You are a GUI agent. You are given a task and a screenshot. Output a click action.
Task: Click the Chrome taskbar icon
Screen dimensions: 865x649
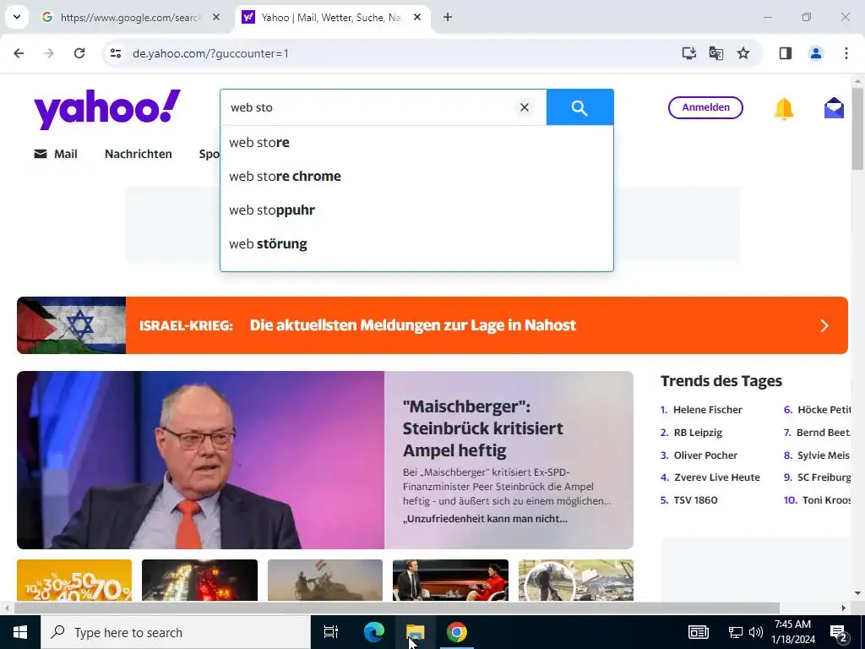457,632
